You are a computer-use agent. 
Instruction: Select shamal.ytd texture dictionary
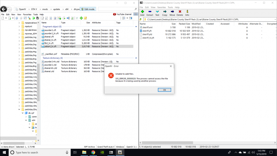point(87,71)
